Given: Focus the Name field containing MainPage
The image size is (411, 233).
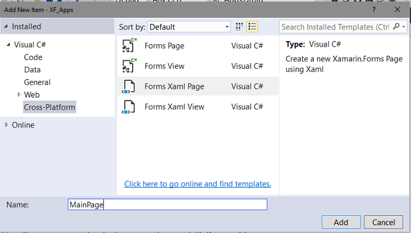Looking at the screenshot, I should 168,205.
